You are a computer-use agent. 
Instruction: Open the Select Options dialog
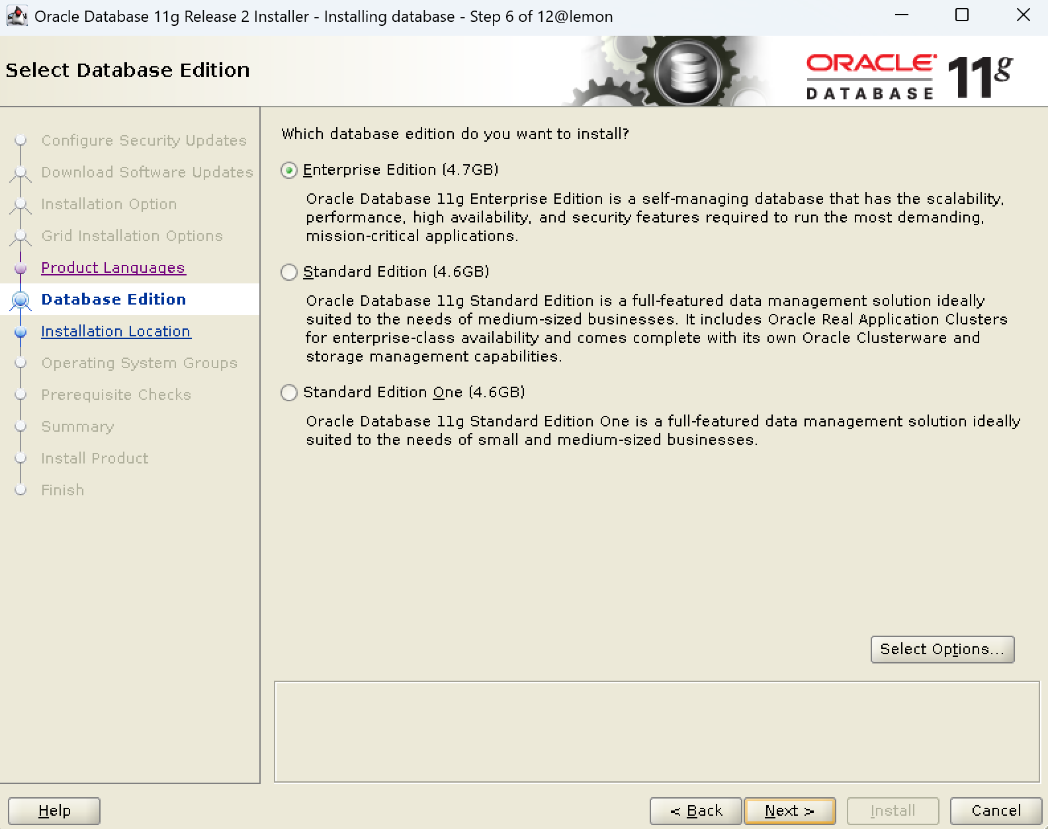click(x=942, y=650)
